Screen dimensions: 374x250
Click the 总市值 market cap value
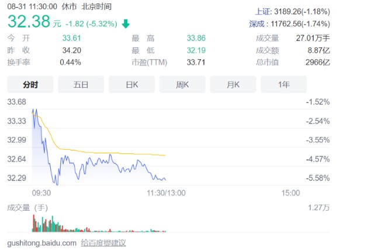(x=318, y=63)
